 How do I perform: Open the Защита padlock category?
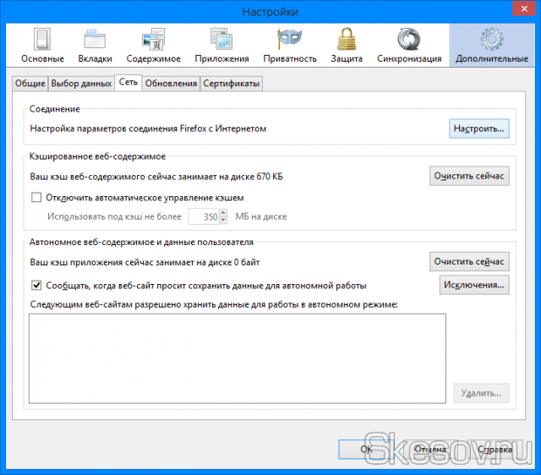(347, 46)
